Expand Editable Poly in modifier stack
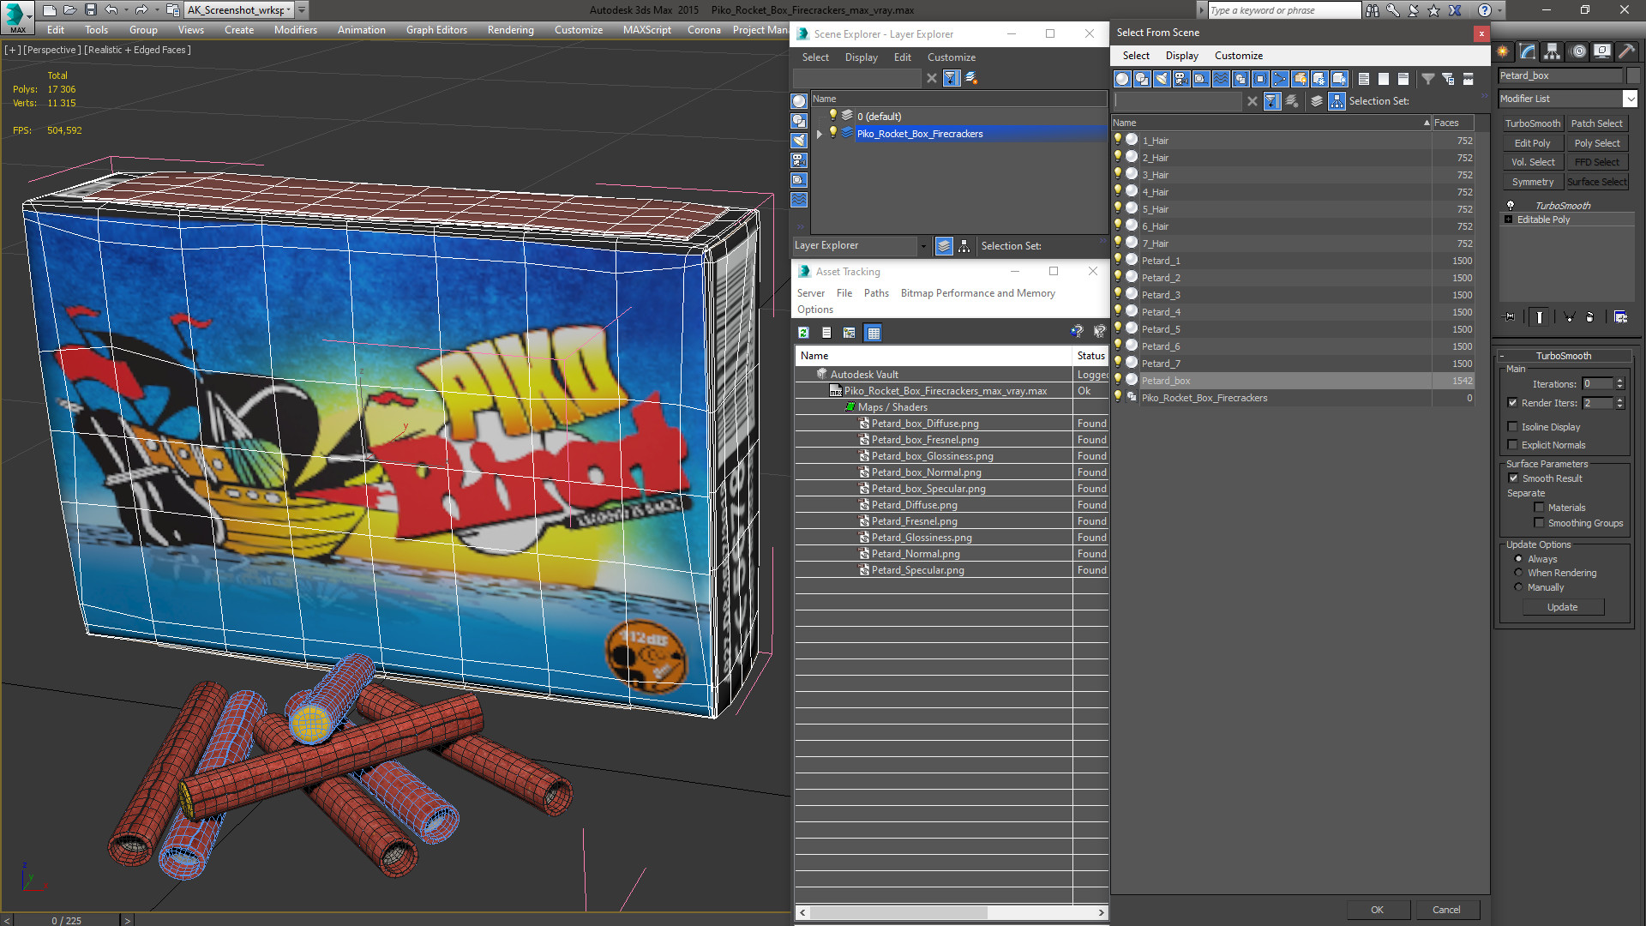 point(1509,219)
